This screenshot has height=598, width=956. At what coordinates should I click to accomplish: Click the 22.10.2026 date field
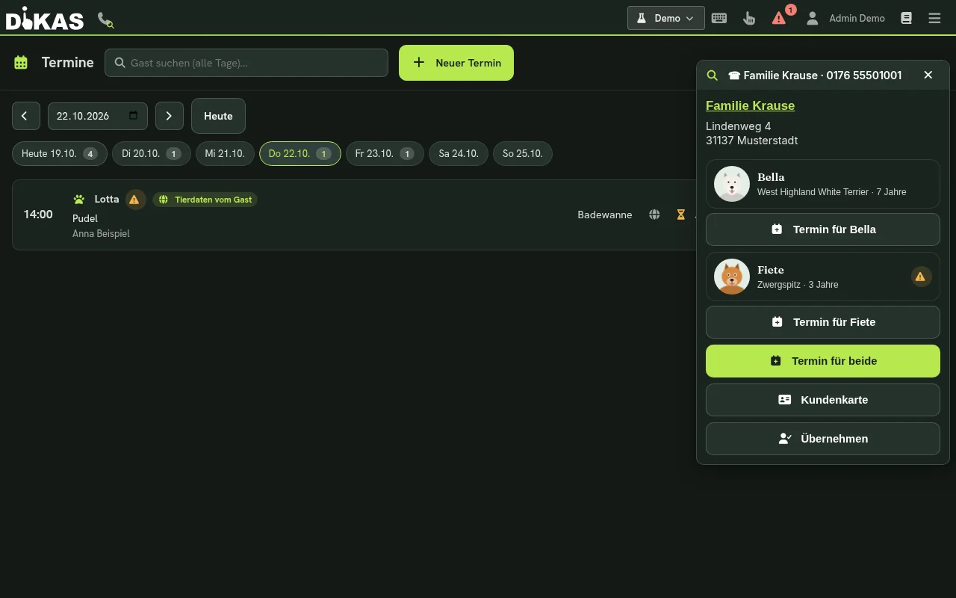pyautogui.click(x=98, y=116)
